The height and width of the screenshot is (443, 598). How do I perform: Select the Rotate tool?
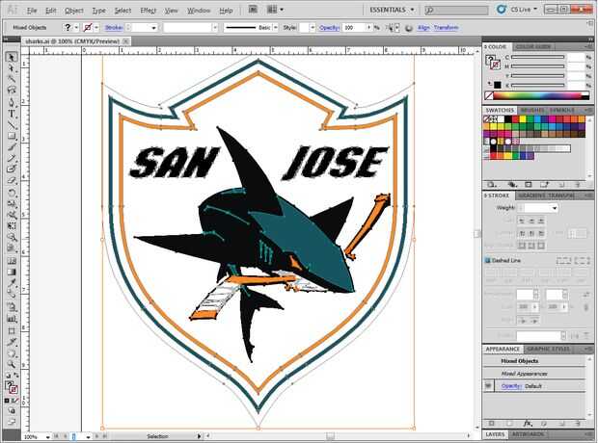12,193
